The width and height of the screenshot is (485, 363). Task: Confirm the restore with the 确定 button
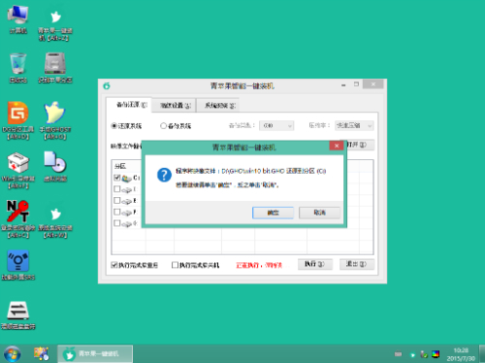(273, 213)
